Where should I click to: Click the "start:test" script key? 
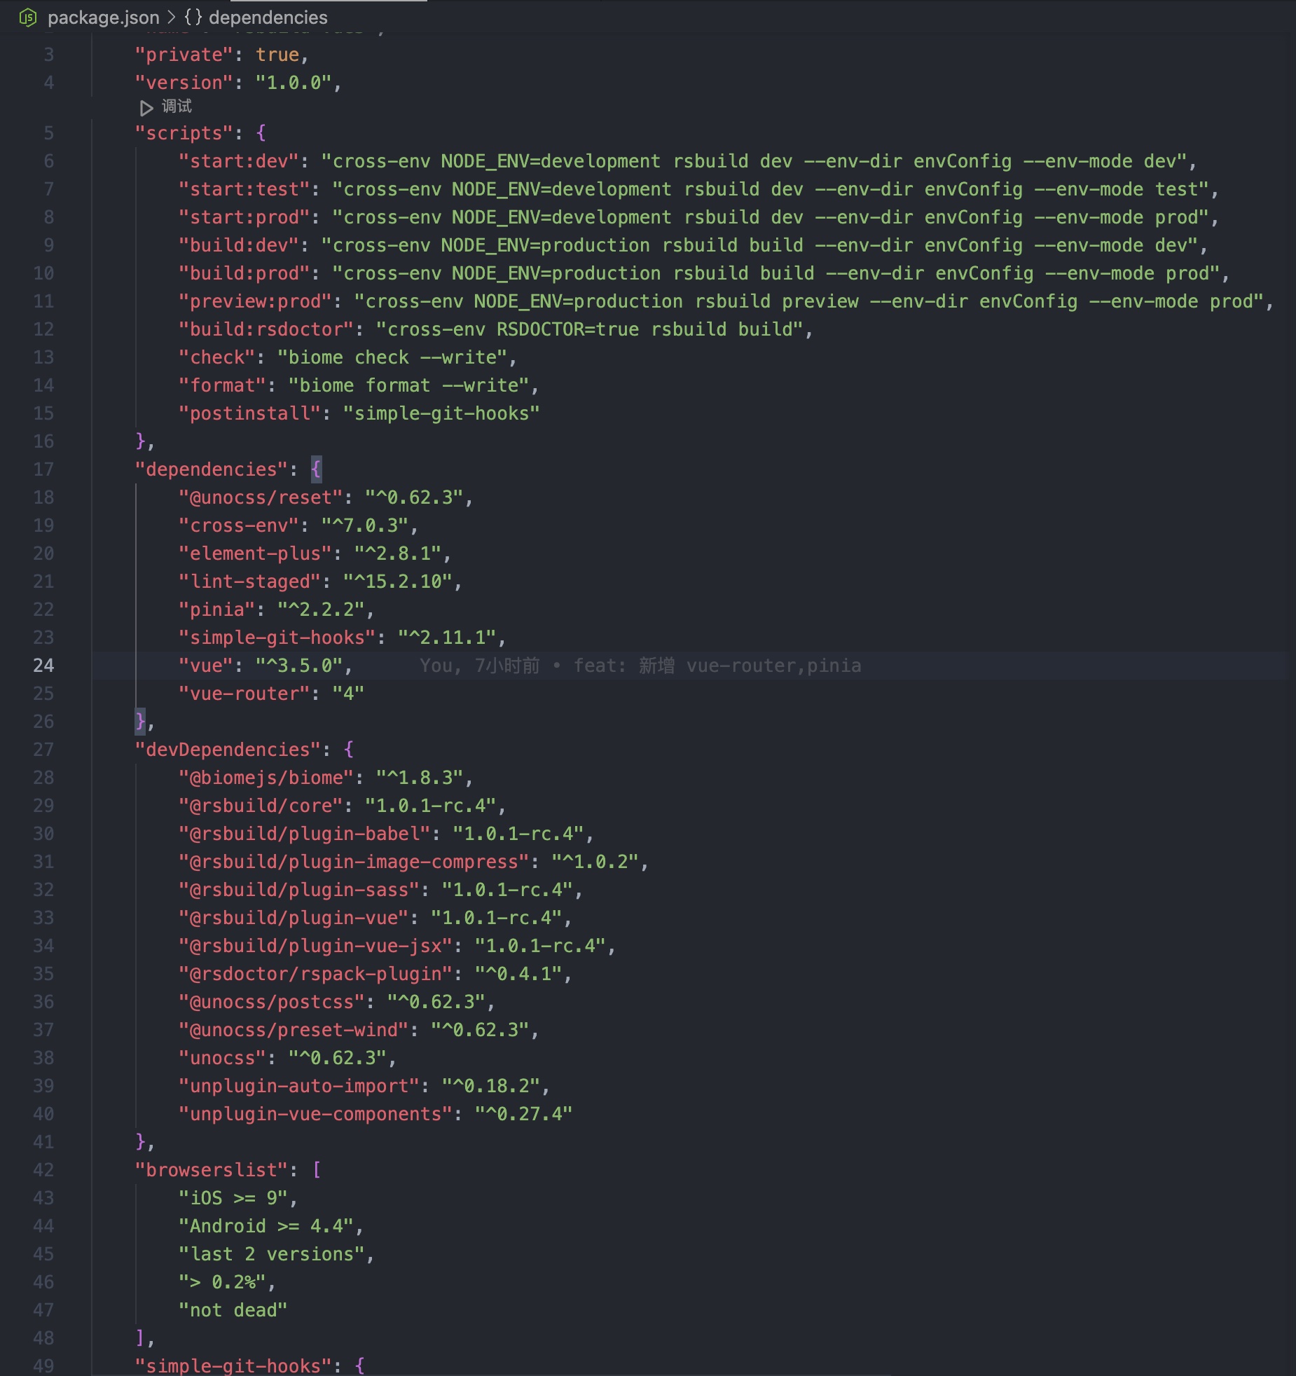tap(244, 189)
